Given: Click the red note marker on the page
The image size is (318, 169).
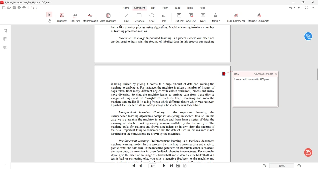Looking at the screenshot, I should click(x=224, y=74).
